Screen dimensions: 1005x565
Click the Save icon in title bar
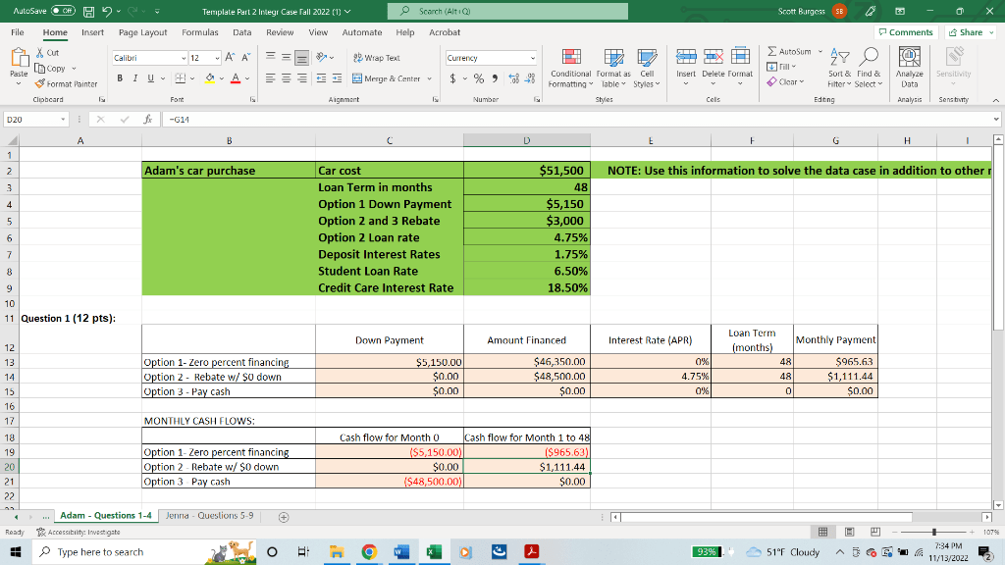(x=89, y=12)
